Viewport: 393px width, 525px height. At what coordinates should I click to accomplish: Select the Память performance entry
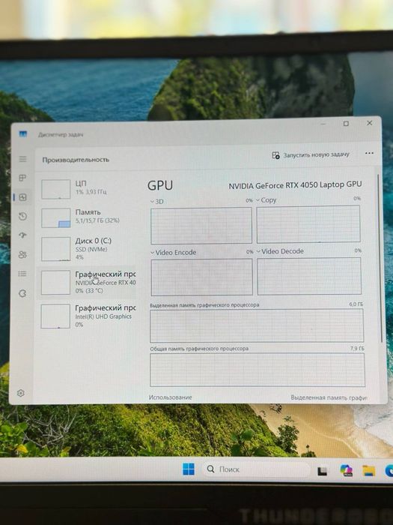pos(88,217)
